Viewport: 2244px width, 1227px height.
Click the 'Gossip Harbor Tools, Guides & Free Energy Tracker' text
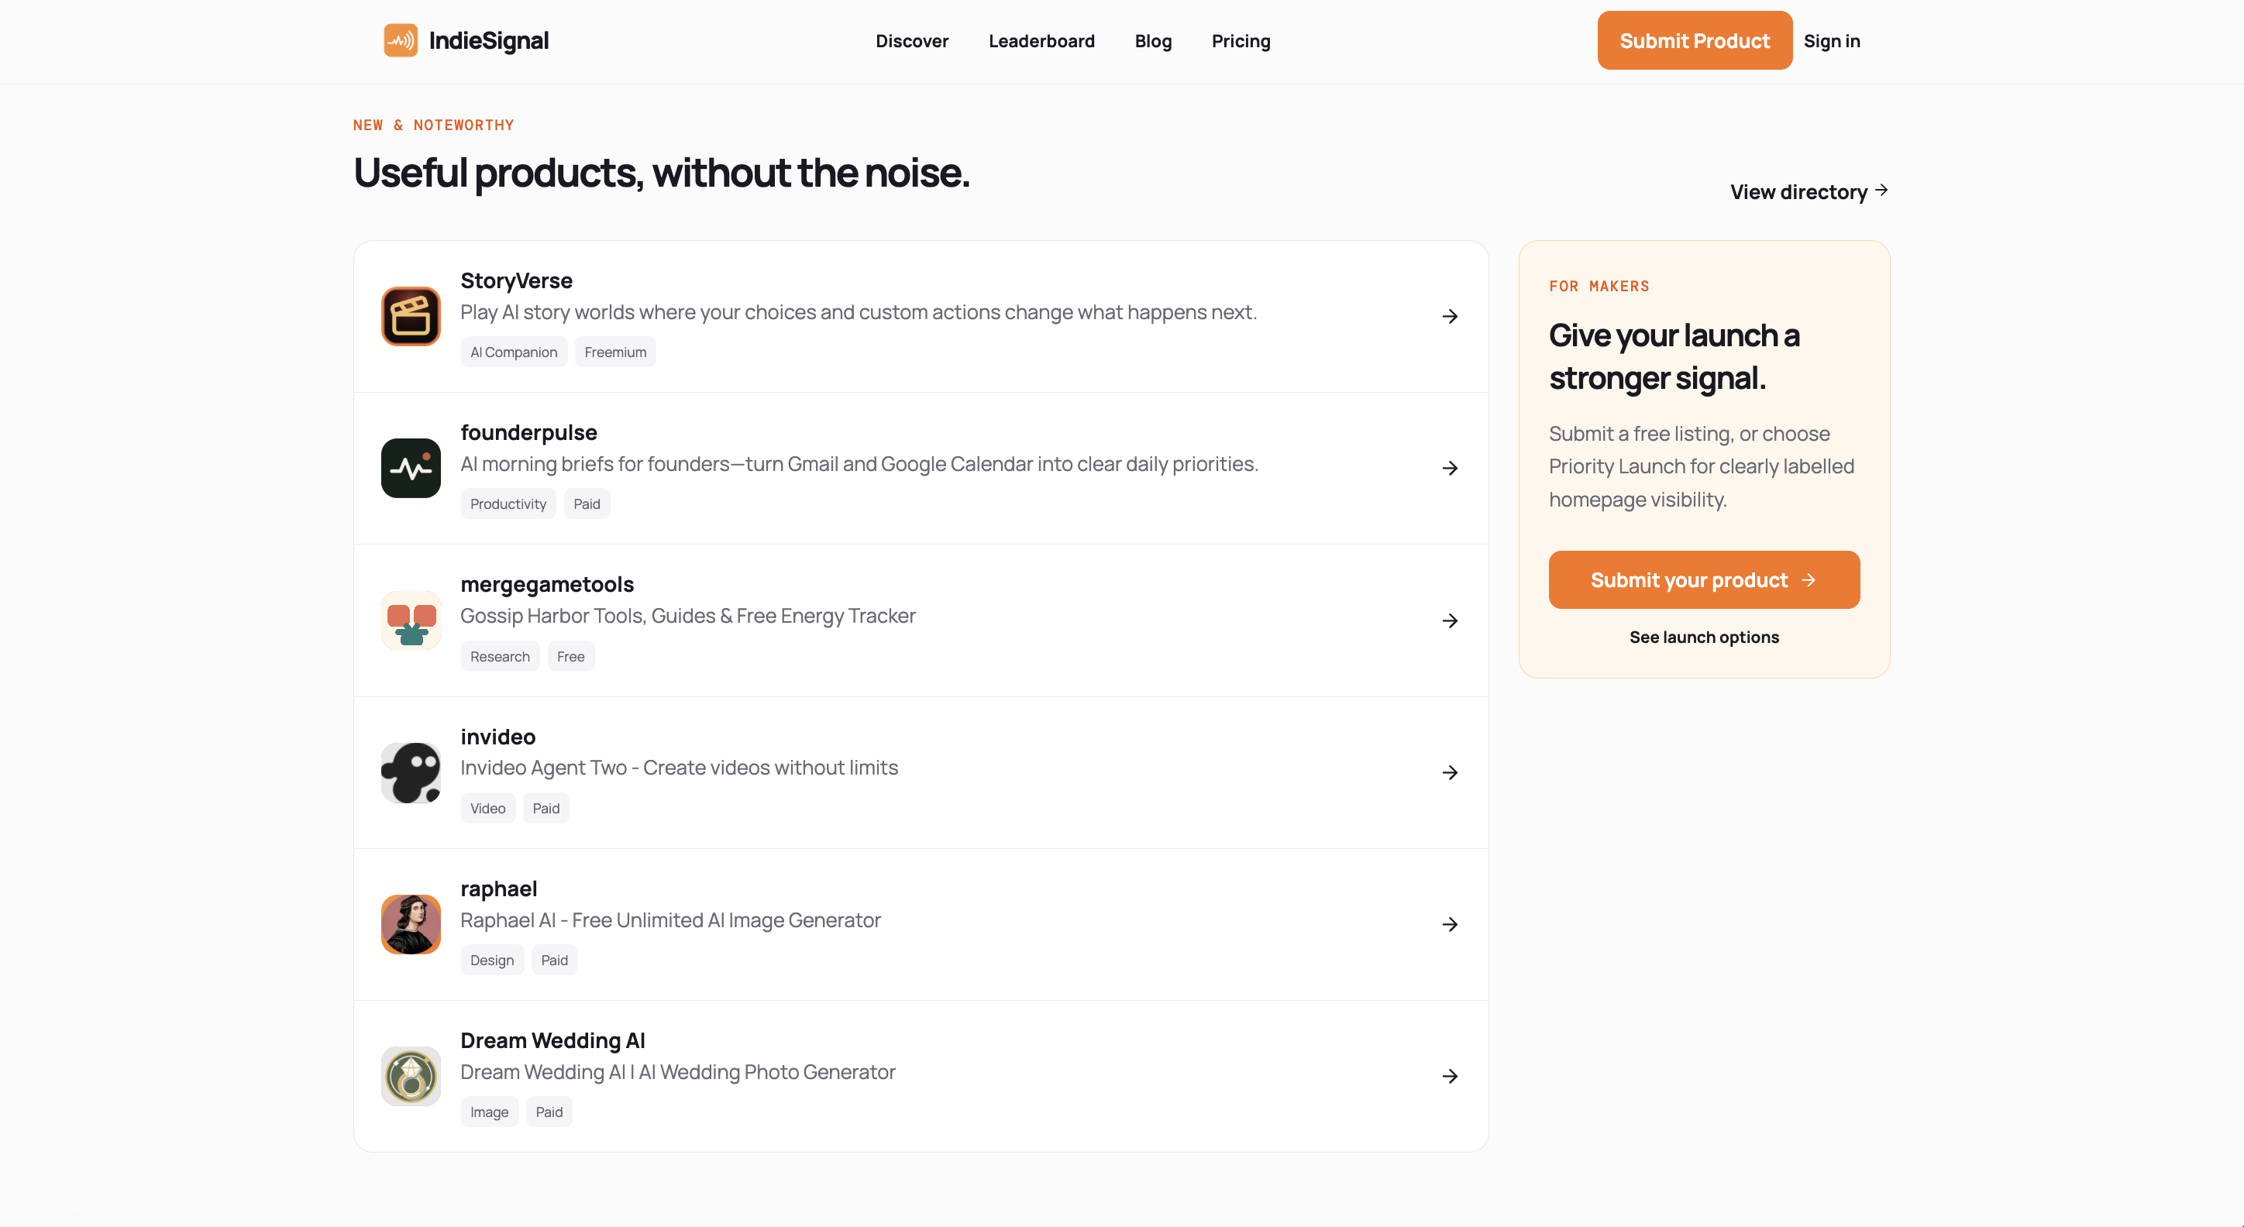[687, 616]
